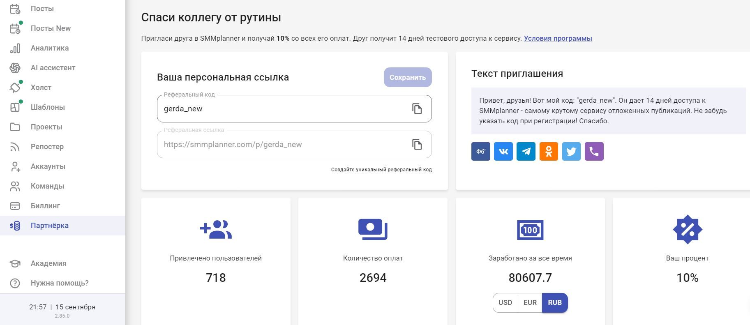Image resolution: width=750 pixels, height=325 pixels.
Task: Click the version number 2.85.0
Action: (62, 316)
